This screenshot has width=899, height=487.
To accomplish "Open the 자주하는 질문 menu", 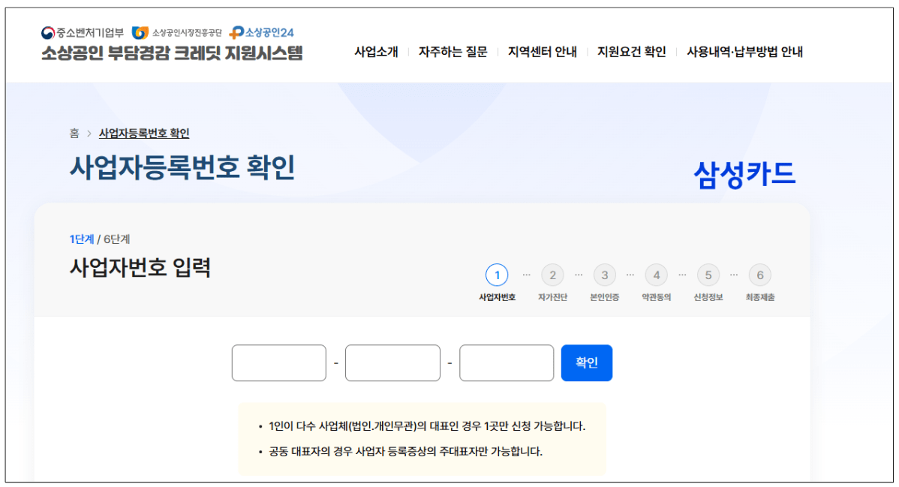I will click(453, 52).
